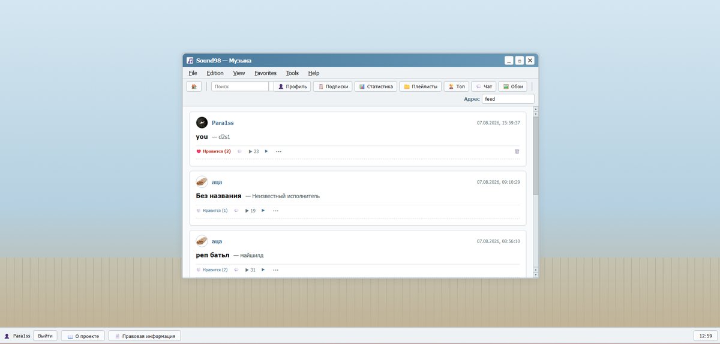Click the 31 plays counter on 'реп батьл'

251,270
